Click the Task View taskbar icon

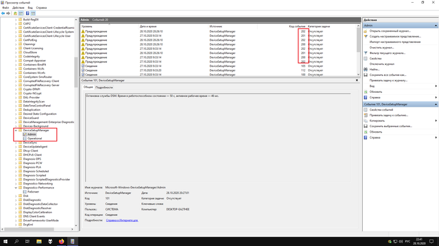(x=27, y=241)
